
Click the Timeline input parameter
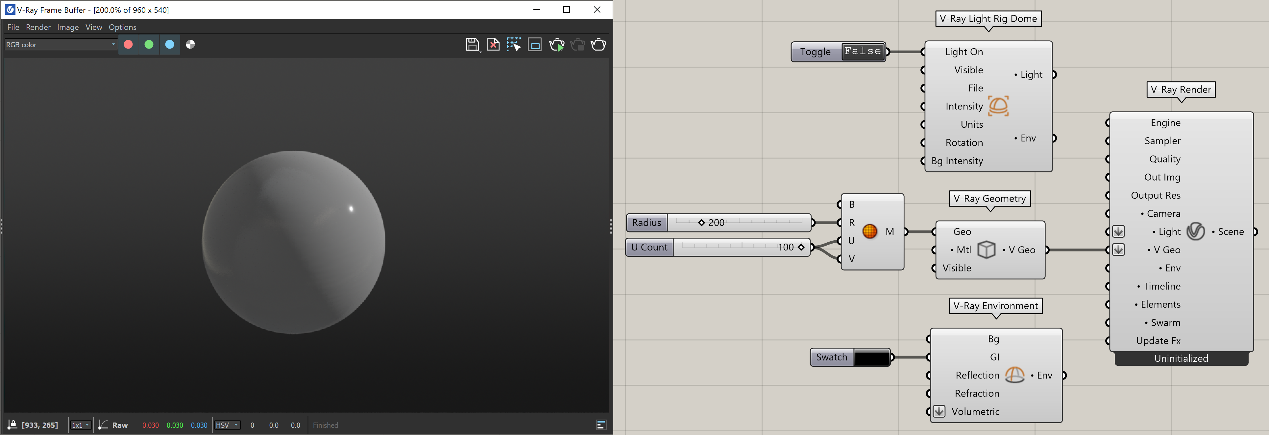point(1159,286)
